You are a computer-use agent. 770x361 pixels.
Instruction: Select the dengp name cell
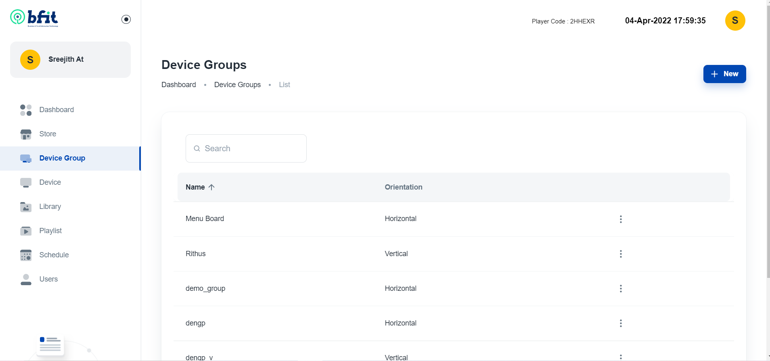(195, 323)
